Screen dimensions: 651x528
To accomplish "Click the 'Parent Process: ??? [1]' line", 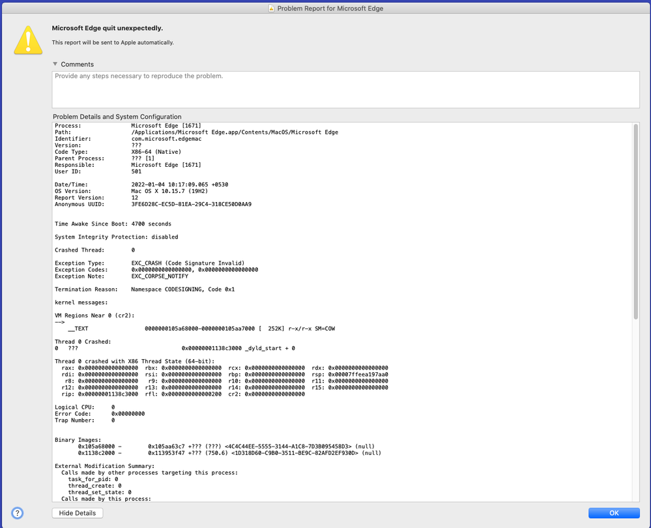I will (x=105, y=158).
